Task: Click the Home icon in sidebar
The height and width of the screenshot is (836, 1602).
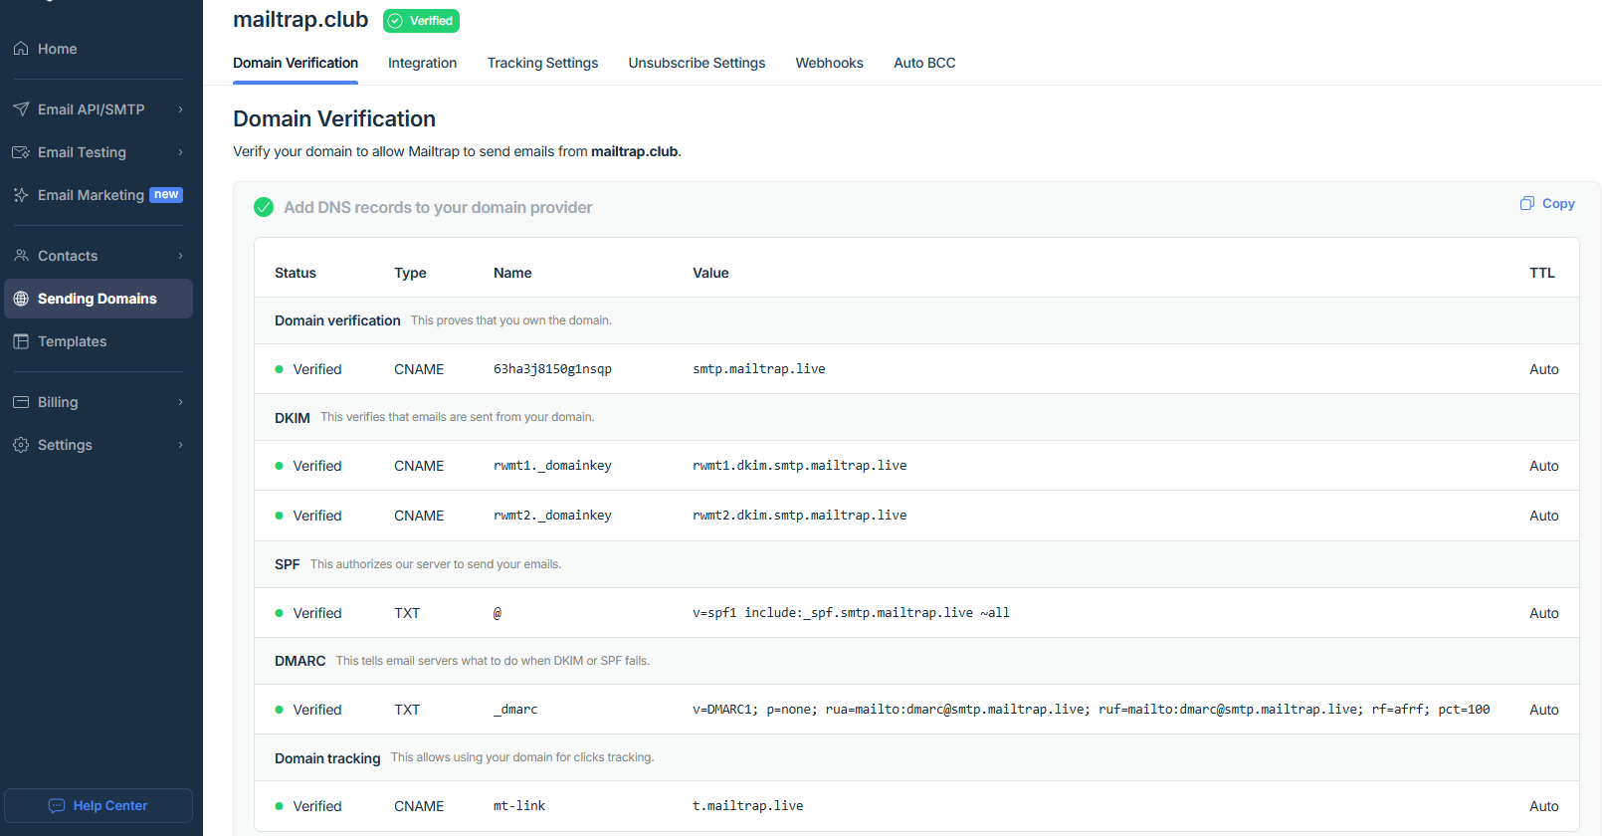Action: [x=21, y=49]
